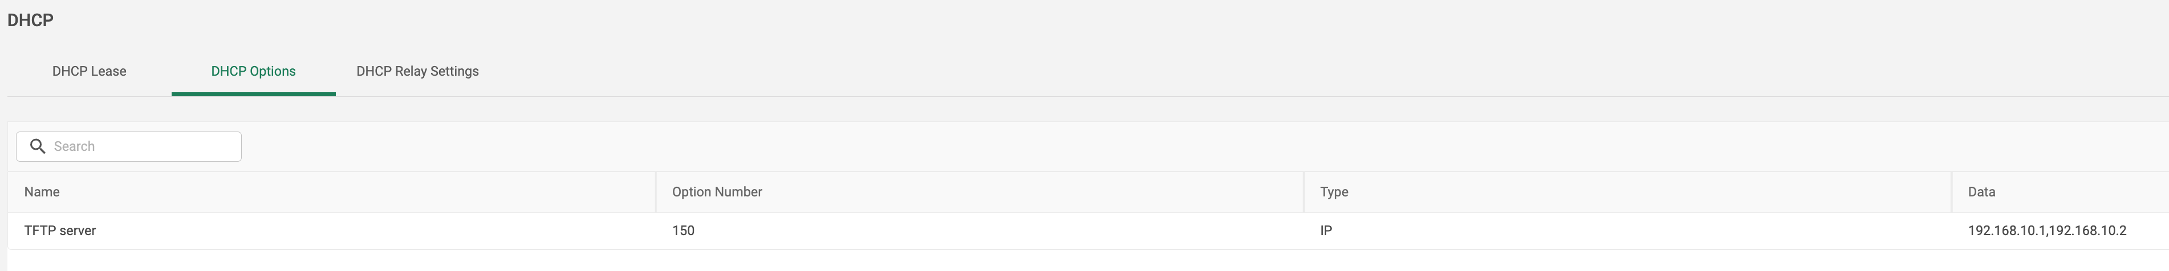Image resolution: width=2169 pixels, height=271 pixels.
Task: Sort by the Name column header
Action: coord(42,192)
